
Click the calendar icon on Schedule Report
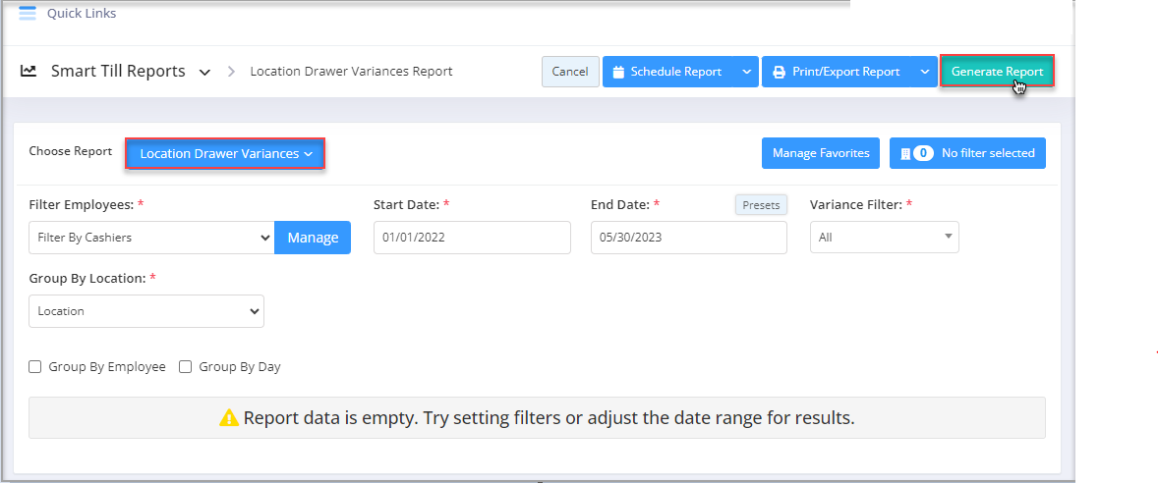618,72
